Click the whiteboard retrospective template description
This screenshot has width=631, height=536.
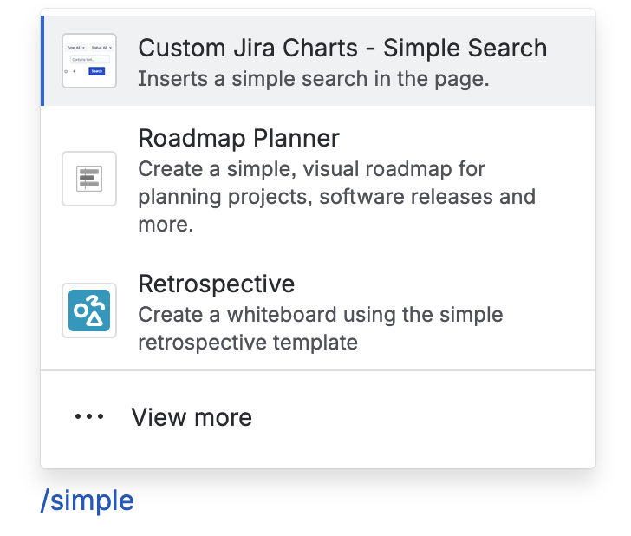[321, 328]
